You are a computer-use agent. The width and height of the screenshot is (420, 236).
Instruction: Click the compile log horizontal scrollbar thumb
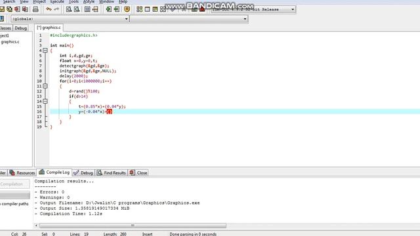133,226
